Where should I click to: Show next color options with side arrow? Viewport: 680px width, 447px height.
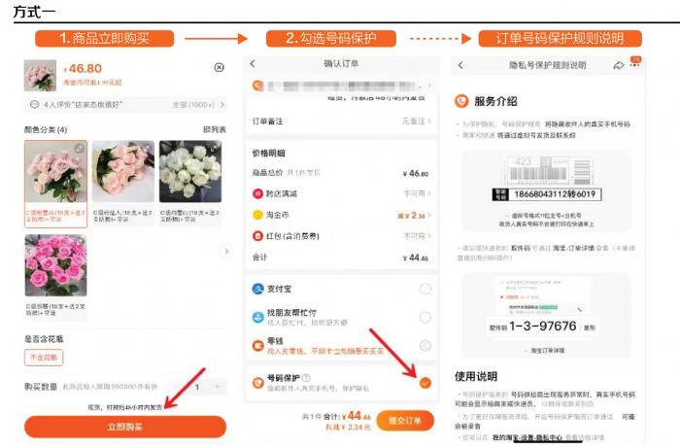pyautogui.click(x=226, y=251)
